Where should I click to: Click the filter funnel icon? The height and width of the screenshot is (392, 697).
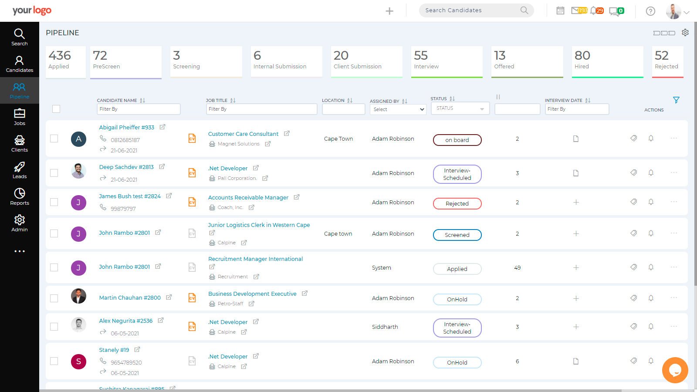click(x=676, y=100)
